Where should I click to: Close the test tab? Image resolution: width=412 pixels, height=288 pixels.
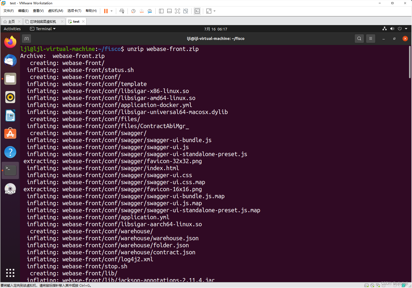click(x=83, y=22)
